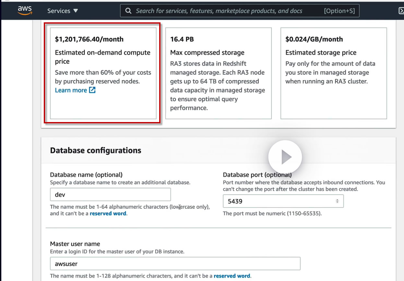Click the magnifier icon in the search bar
The width and height of the screenshot is (404, 281).
[128, 11]
